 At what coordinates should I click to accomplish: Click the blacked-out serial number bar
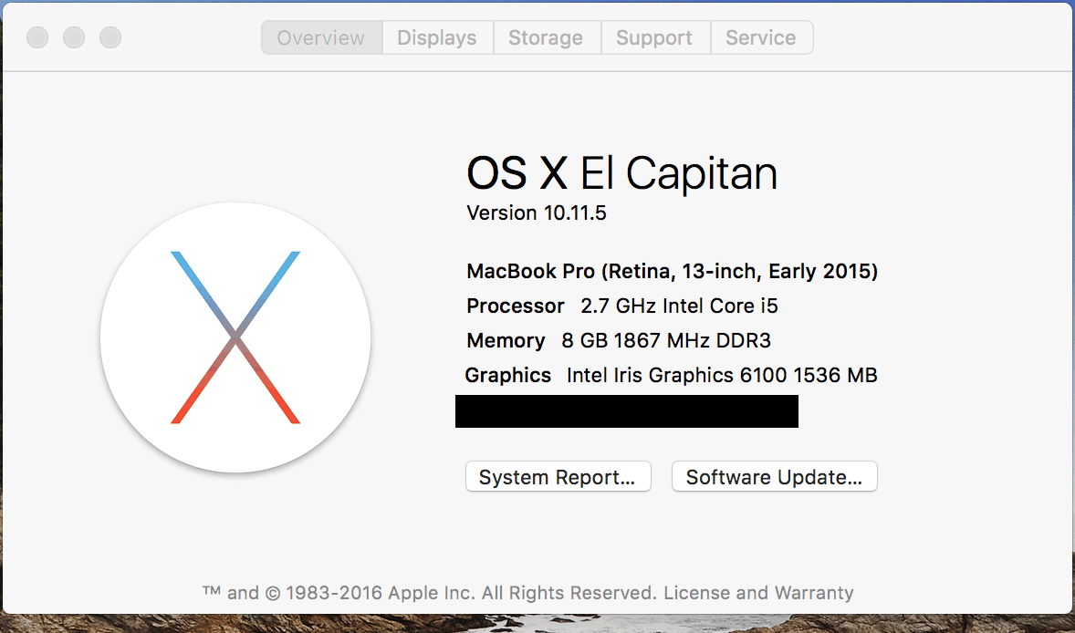(x=626, y=411)
